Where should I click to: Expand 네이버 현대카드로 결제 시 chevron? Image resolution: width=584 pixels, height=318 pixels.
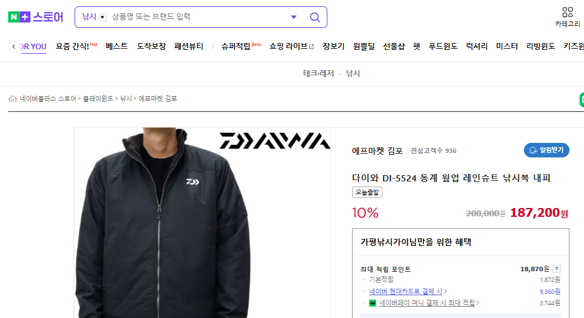(x=446, y=291)
